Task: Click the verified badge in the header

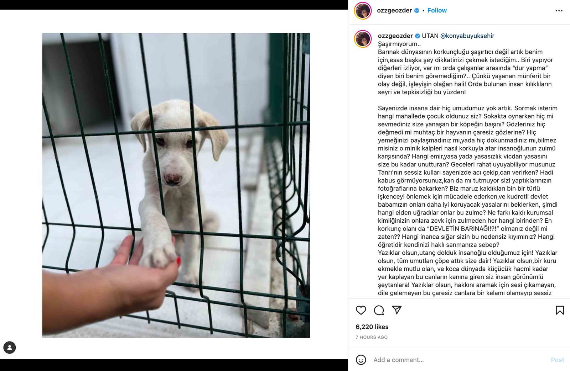Action: pyautogui.click(x=416, y=11)
